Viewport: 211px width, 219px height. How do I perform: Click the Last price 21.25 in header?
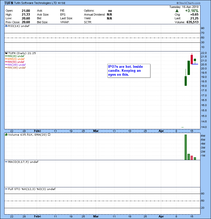[194, 18]
